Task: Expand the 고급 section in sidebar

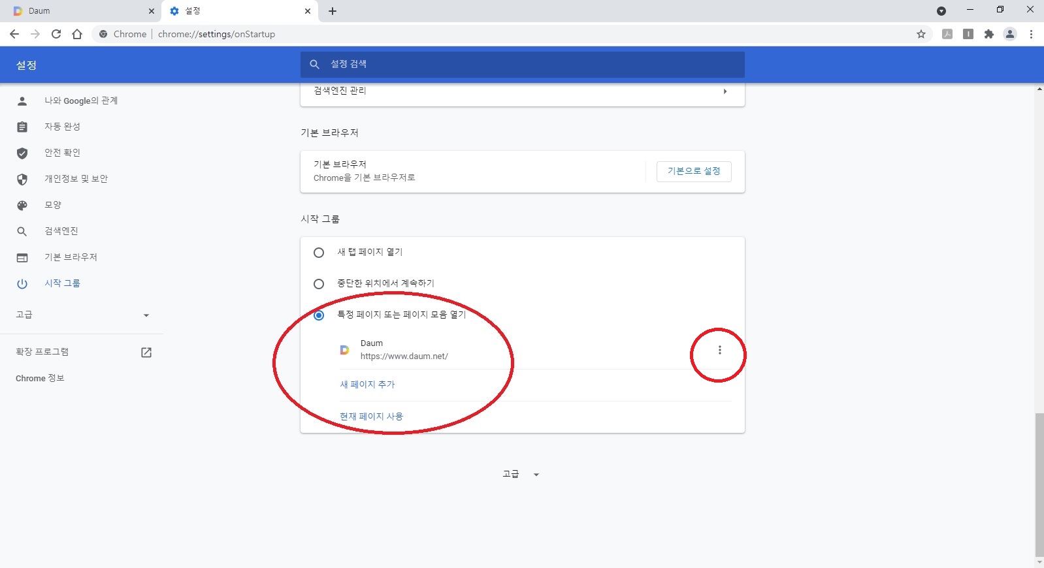Action: [x=82, y=315]
